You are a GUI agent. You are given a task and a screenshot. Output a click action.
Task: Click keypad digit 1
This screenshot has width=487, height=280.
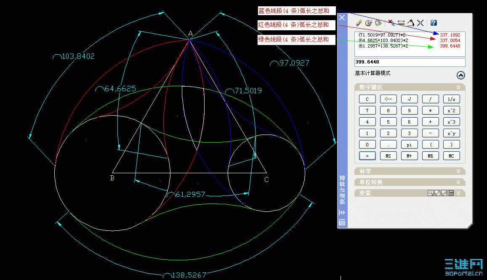(x=367, y=133)
